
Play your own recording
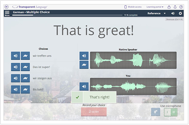point(84,86)
